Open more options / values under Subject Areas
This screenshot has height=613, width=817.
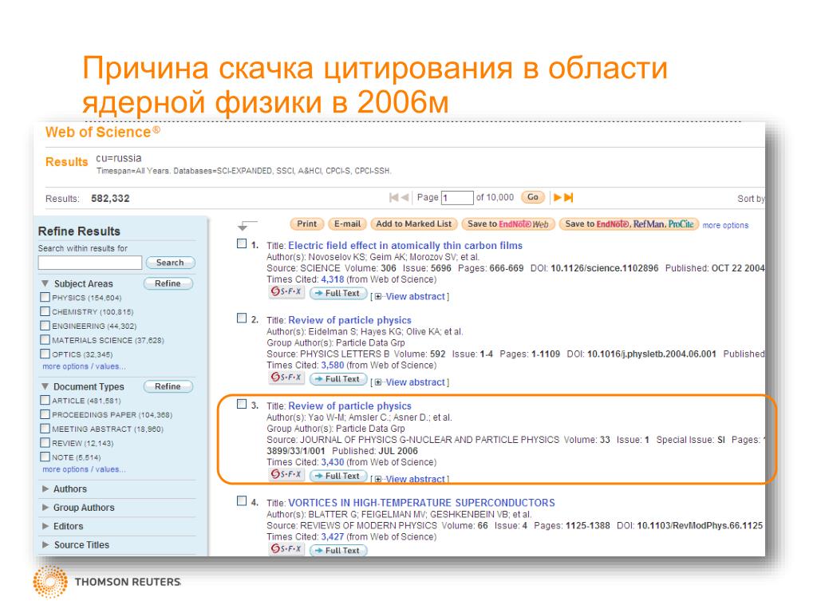[x=84, y=366]
